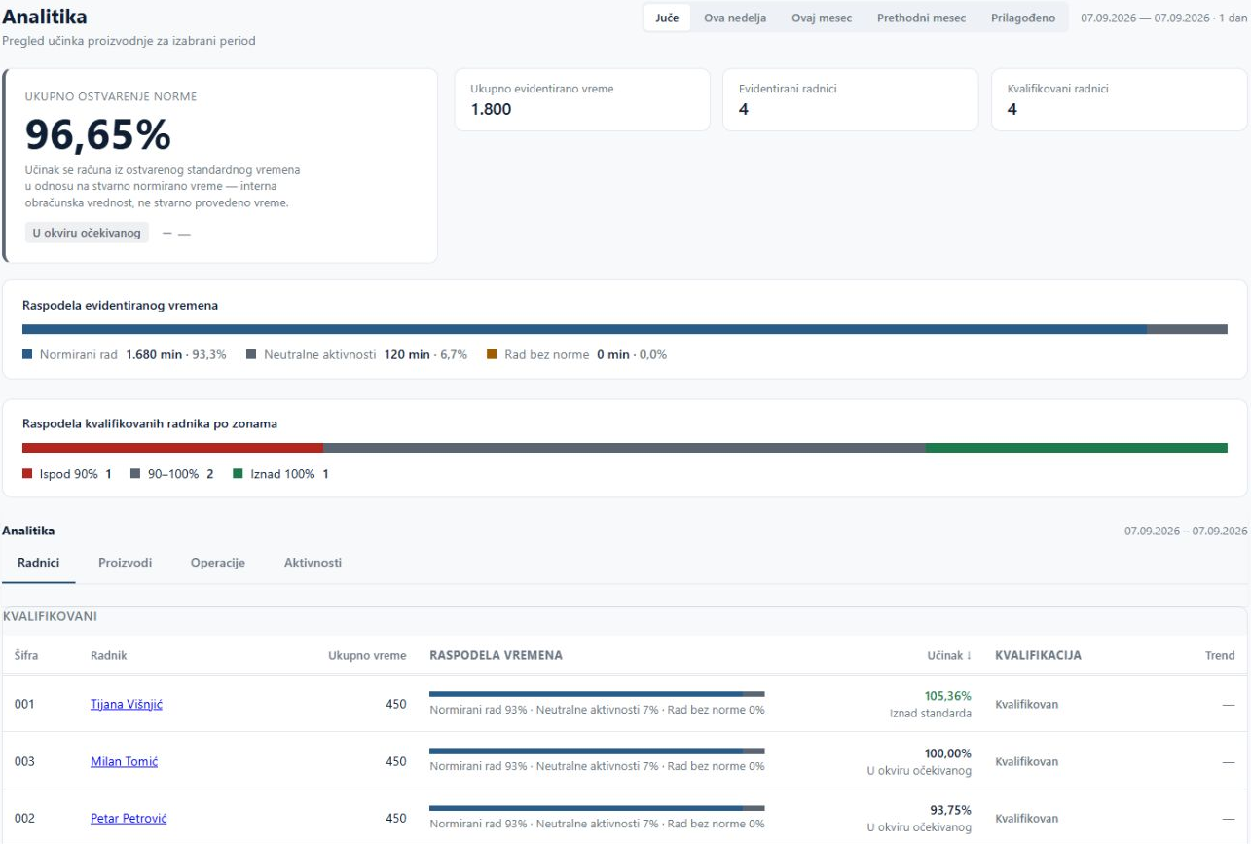Click the Kvalifikacija column header
The image size is (1251, 844).
point(1038,655)
